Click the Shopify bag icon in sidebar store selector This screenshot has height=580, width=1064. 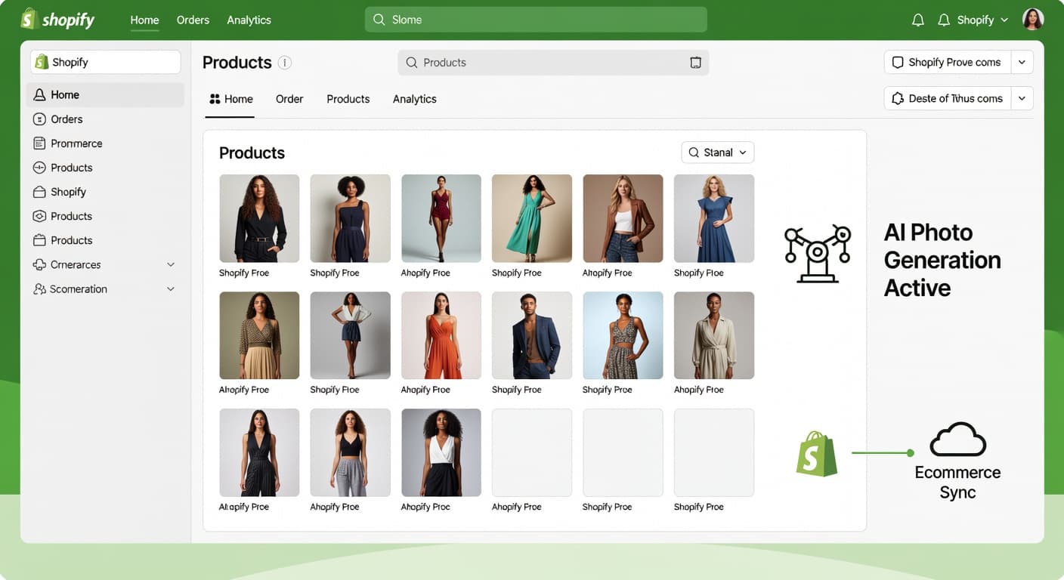tap(42, 62)
